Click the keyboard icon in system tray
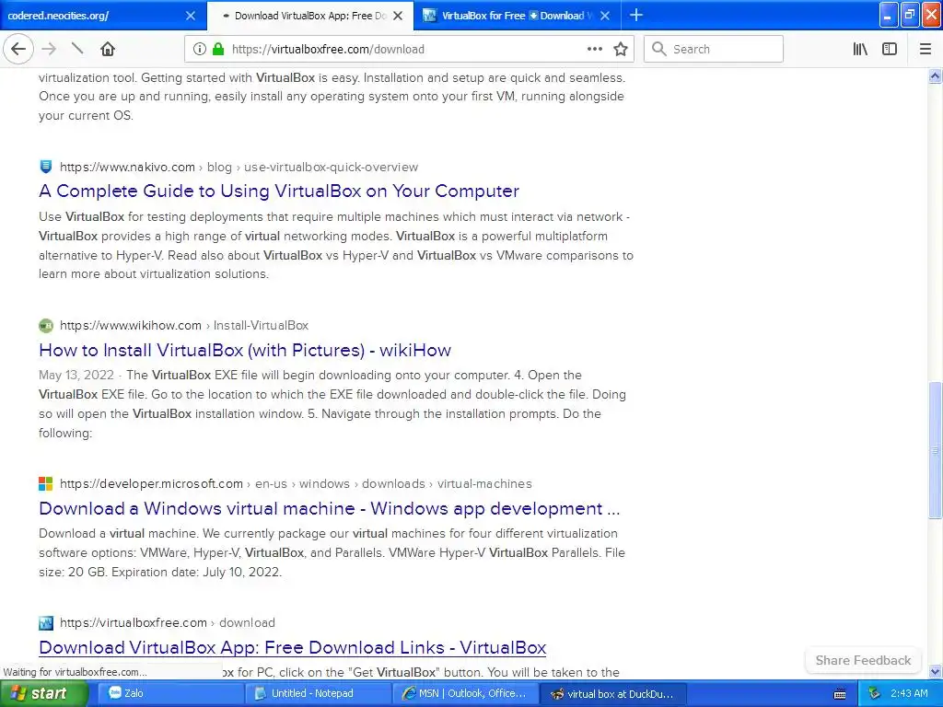The height and width of the screenshot is (707, 943). [x=840, y=694]
